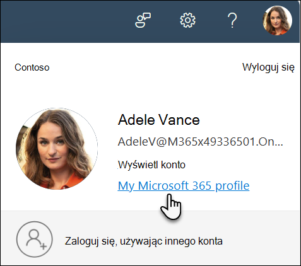Viewport: 301px width, 266px height.
Task: Click the AdeleV@M365x49336501 email address
Action: coord(201,142)
